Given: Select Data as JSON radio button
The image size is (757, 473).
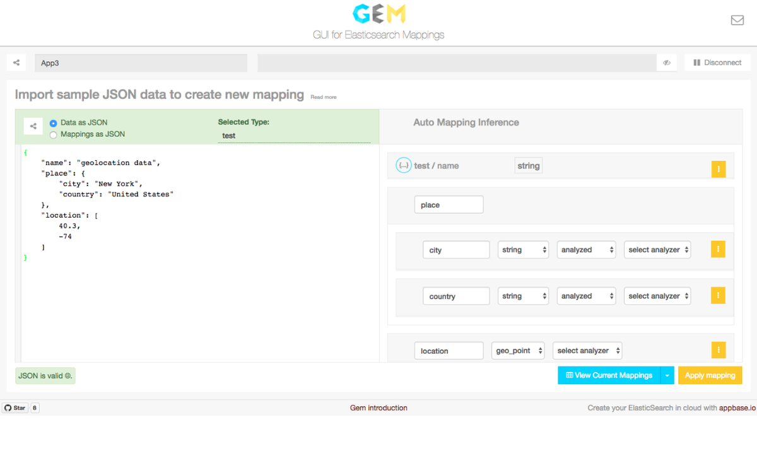Looking at the screenshot, I should [x=54, y=123].
